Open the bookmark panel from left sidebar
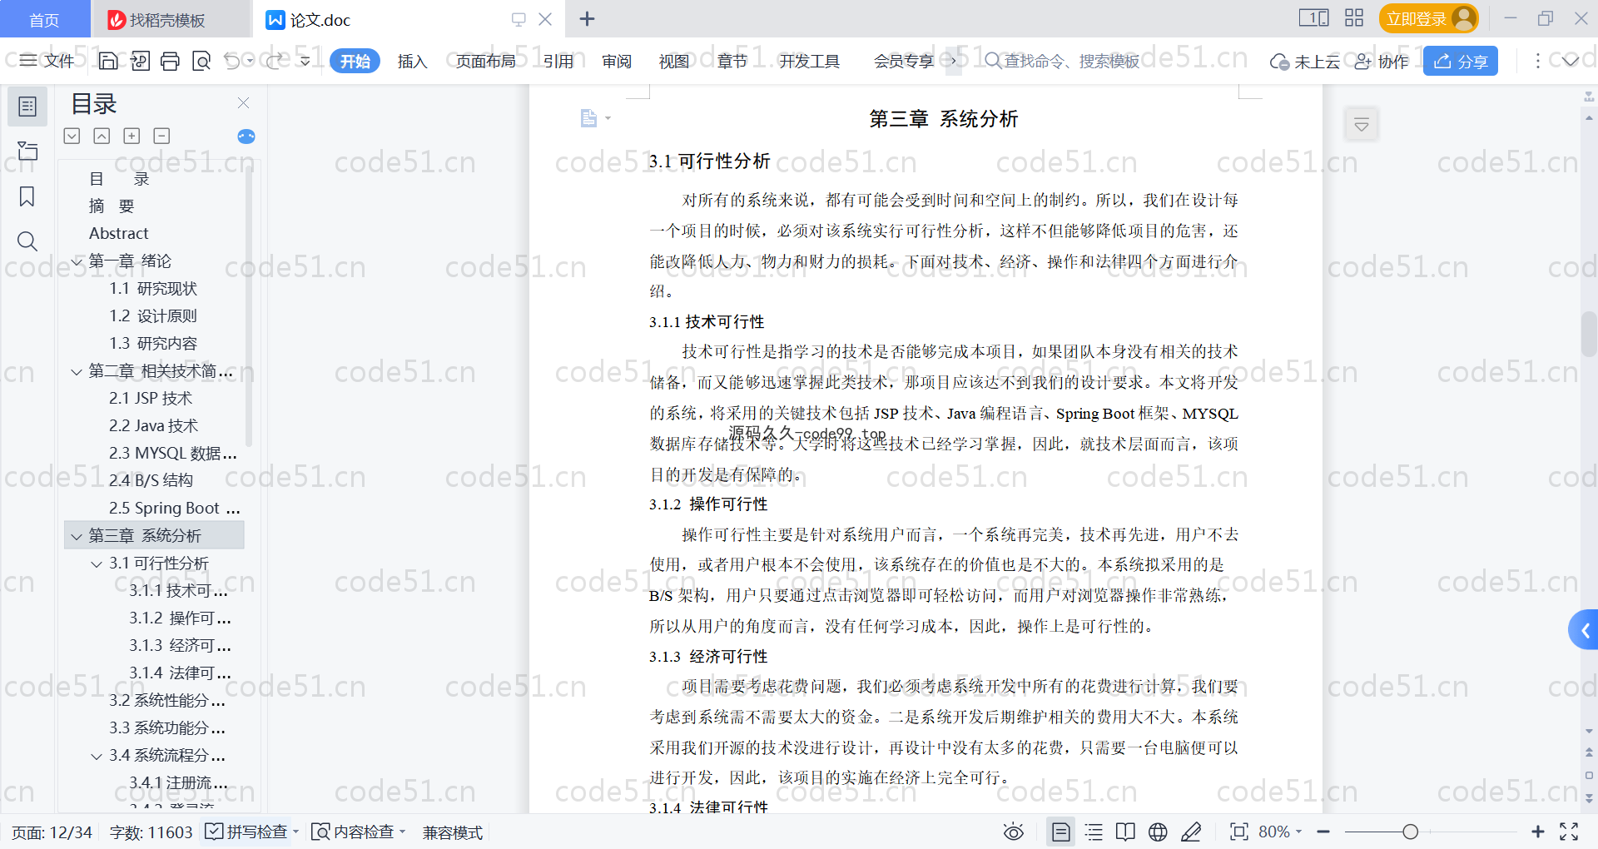This screenshot has width=1598, height=849. click(27, 196)
